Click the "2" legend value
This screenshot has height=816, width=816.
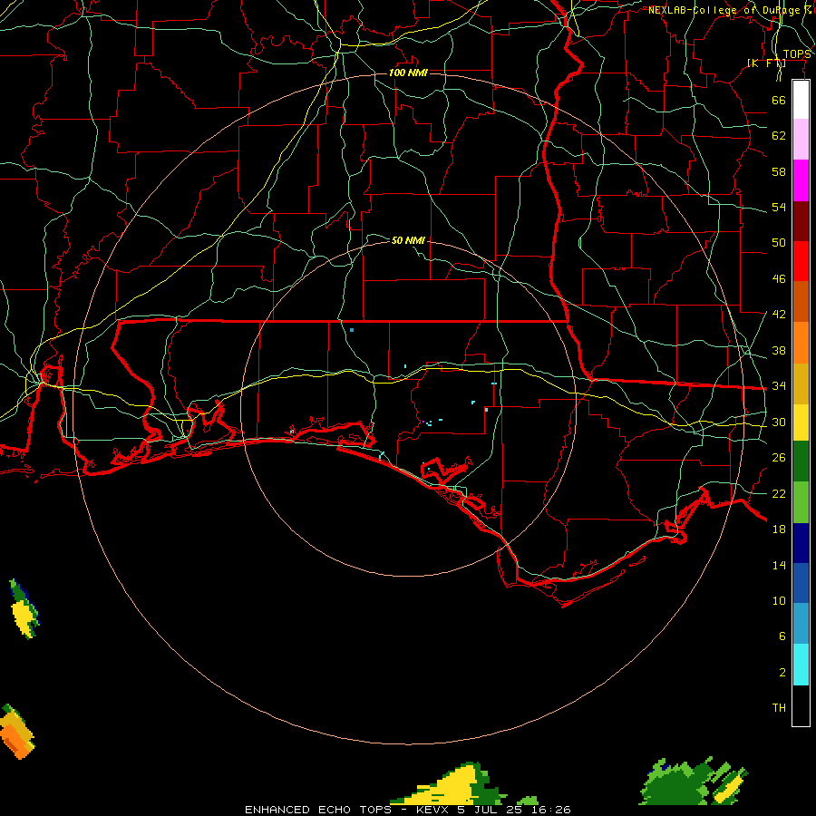(782, 673)
